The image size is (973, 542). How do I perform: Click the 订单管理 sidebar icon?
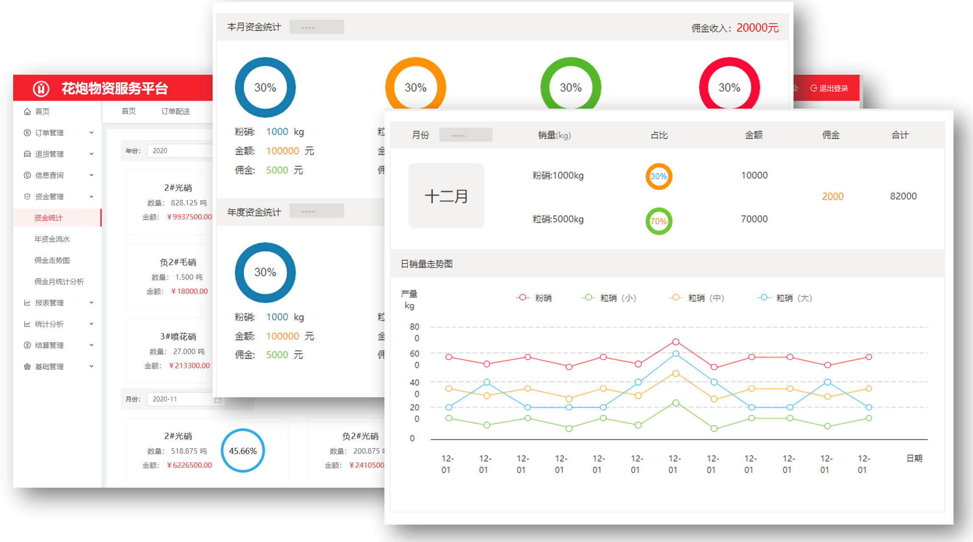[x=27, y=133]
